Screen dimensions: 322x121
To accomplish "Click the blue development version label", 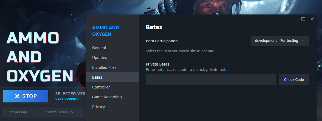I will pyautogui.click(x=66, y=99).
